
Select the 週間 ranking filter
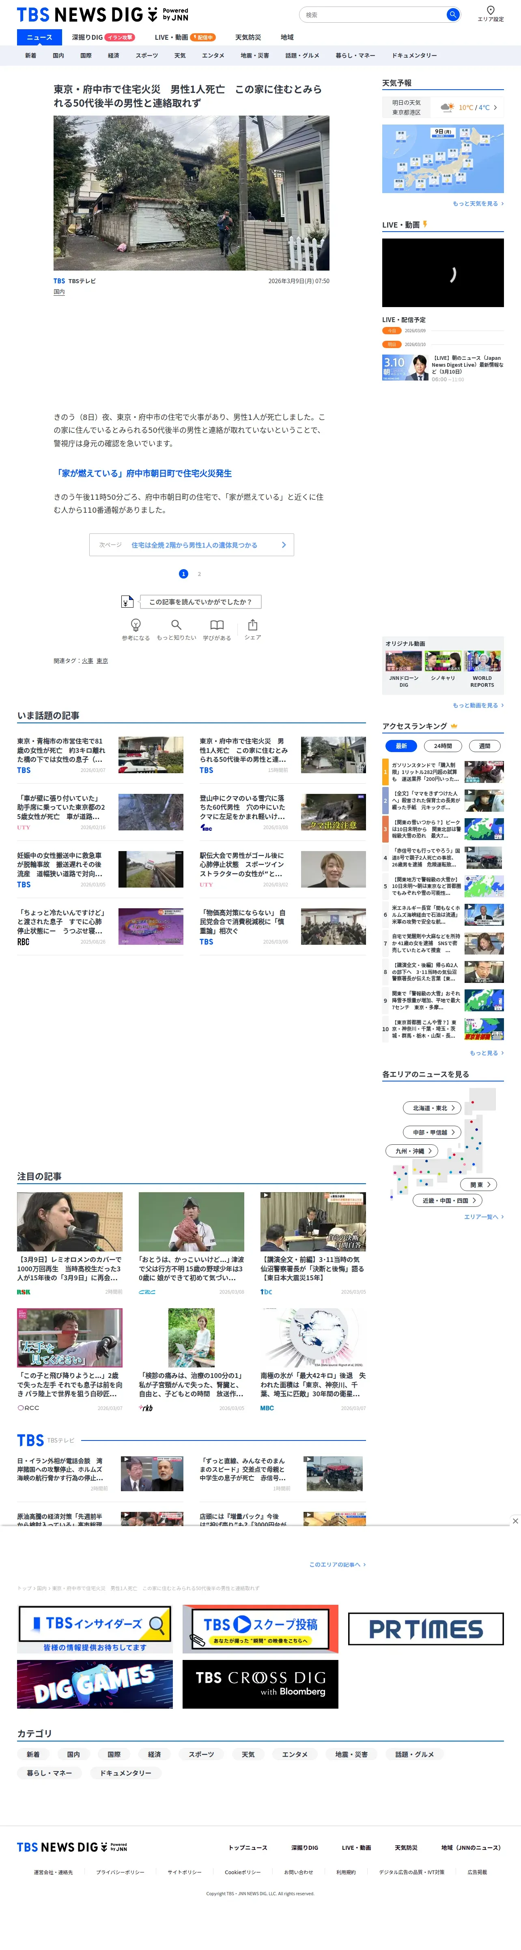(484, 746)
